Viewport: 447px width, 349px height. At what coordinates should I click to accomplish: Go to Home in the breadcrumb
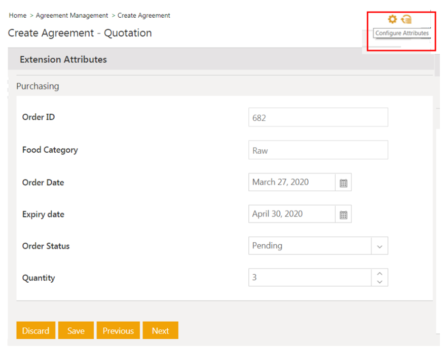[18, 16]
